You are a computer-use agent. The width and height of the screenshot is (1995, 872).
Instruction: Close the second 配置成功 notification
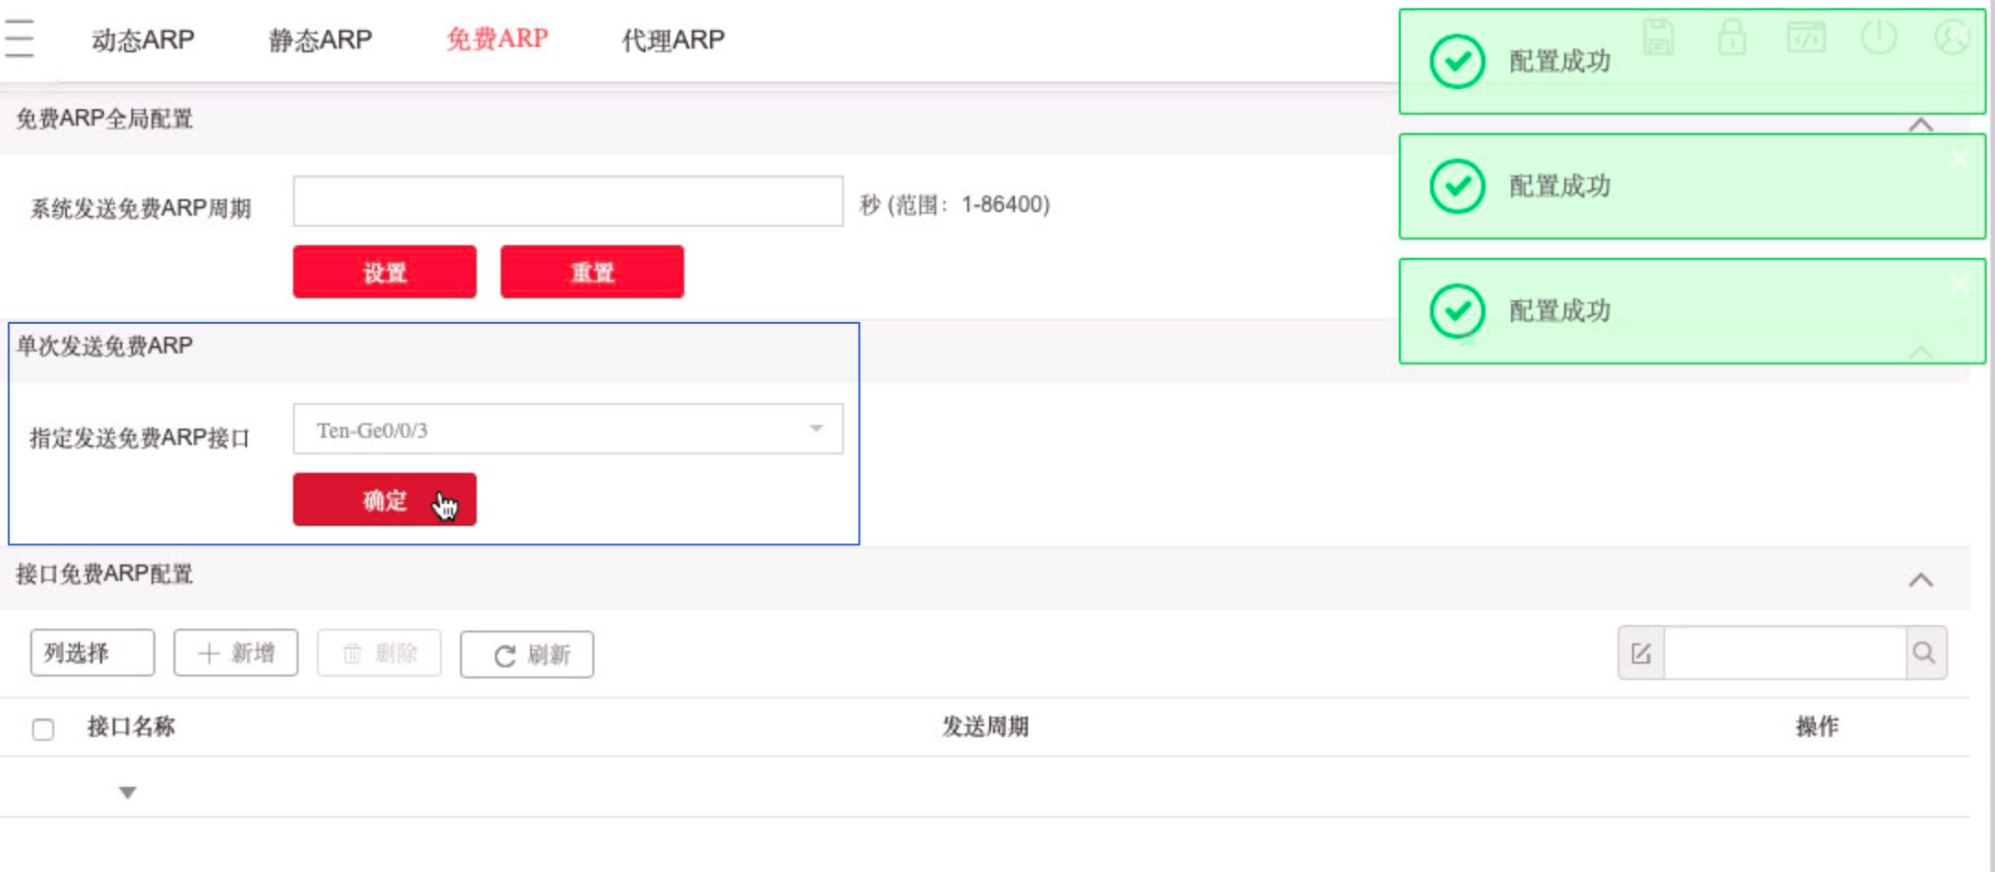tap(1960, 159)
